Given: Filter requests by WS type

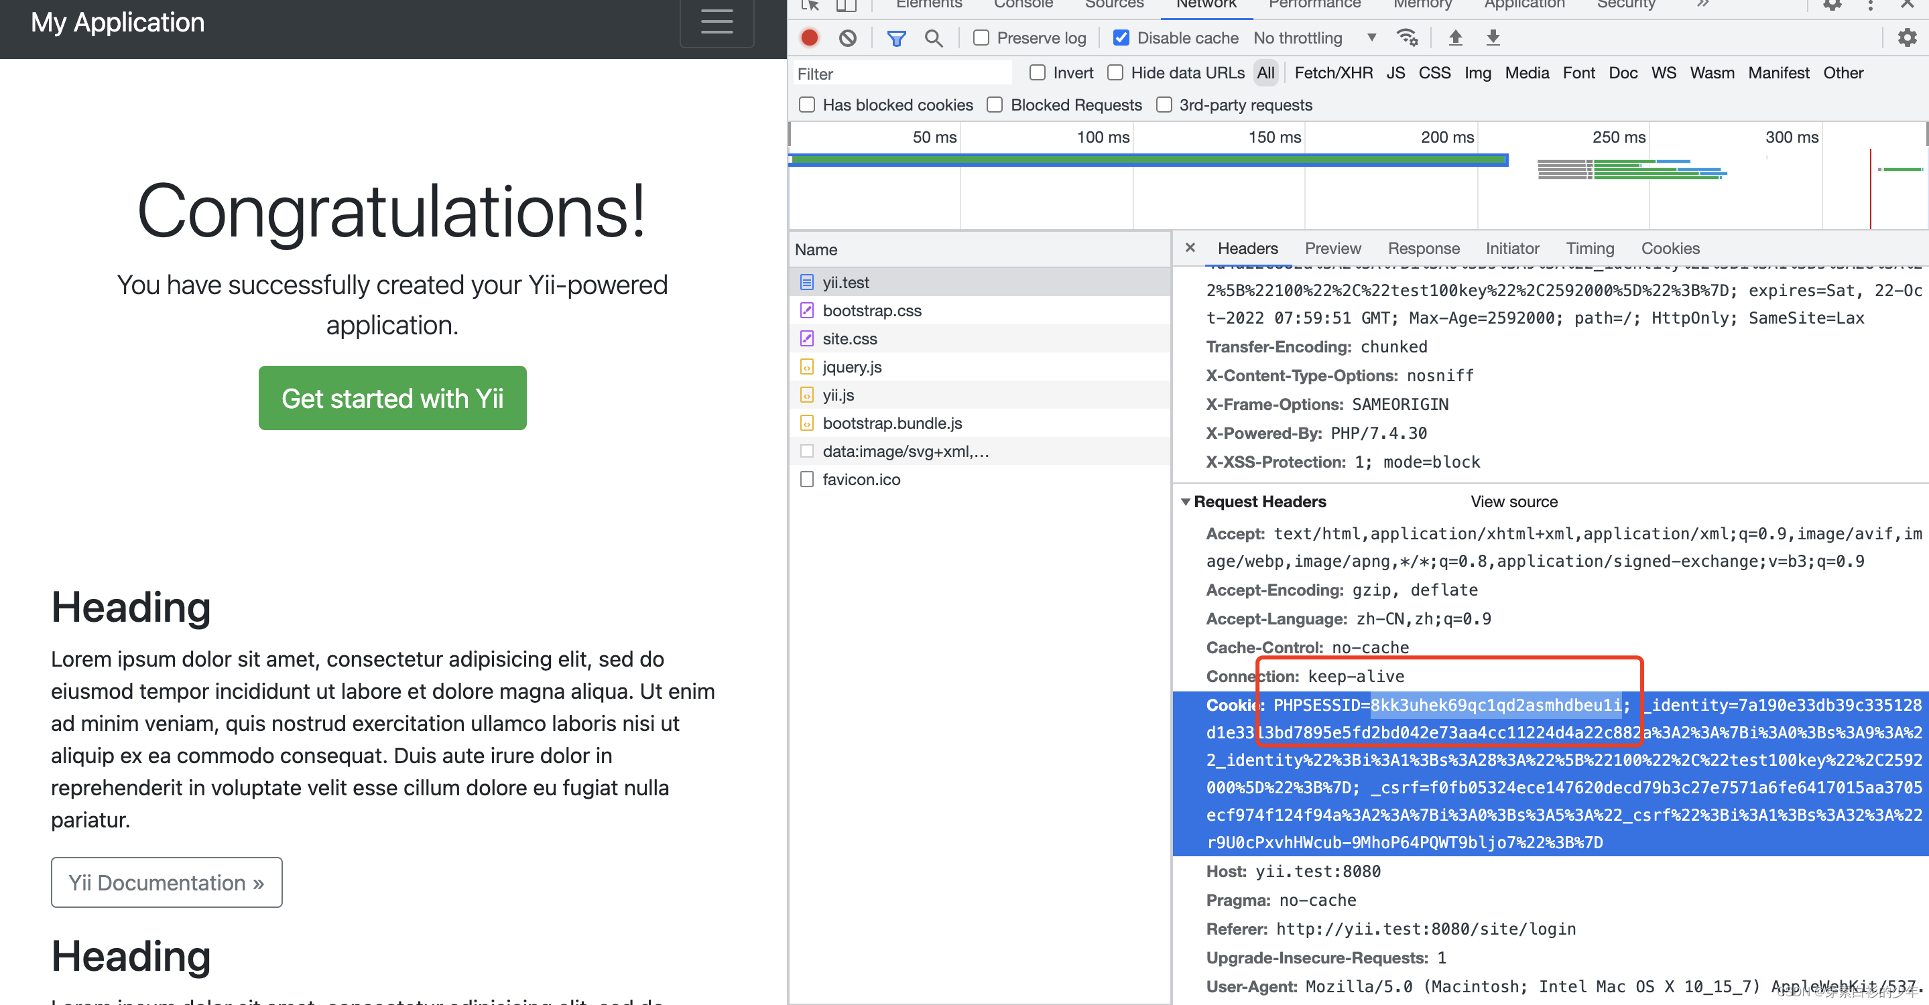Looking at the screenshot, I should (1663, 72).
